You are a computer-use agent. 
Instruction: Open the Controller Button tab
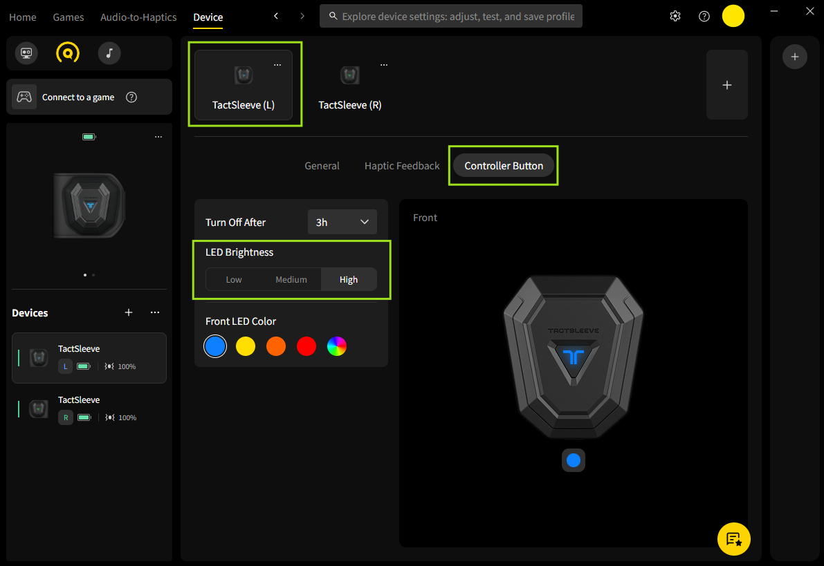(x=504, y=166)
